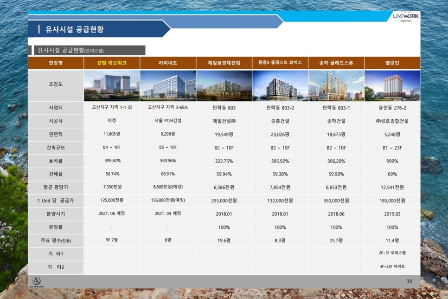Select the 고산지구 자족 1-1 외 cell
Screen dimensions: 448x299
pos(112,107)
